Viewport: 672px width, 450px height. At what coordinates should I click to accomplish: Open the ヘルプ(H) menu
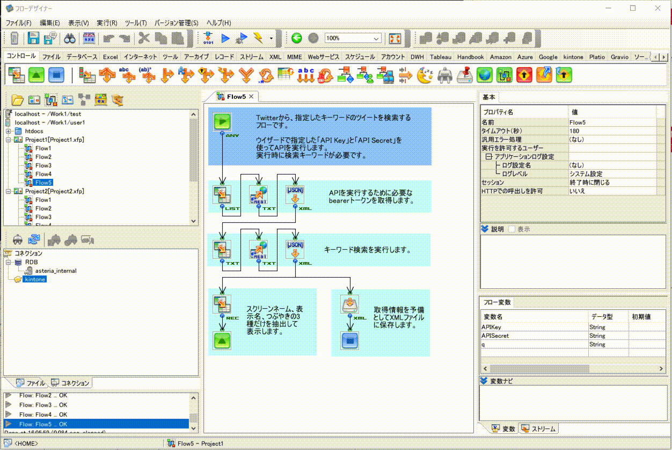point(219,23)
